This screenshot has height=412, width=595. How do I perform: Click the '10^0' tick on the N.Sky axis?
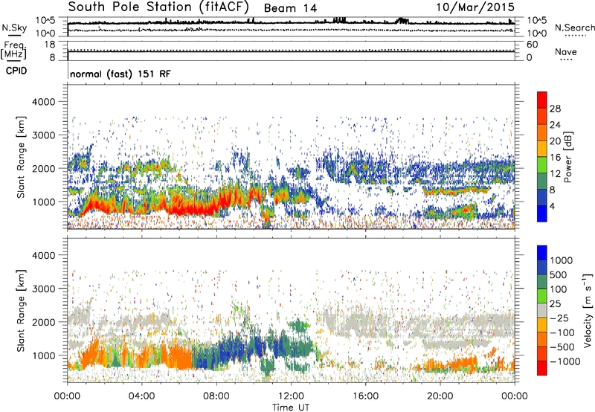pos(45,33)
